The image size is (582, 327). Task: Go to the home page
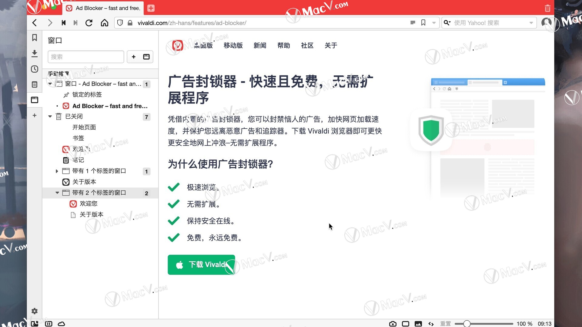tap(105, 23)
